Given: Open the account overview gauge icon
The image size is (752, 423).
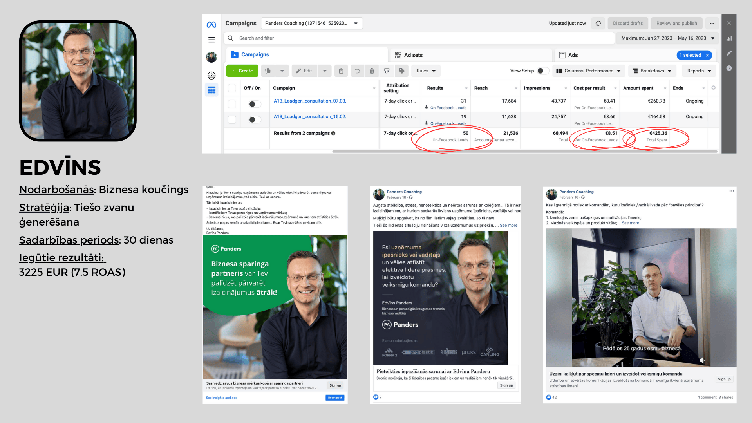Looking at the screenshot, I should pos(211,76).
